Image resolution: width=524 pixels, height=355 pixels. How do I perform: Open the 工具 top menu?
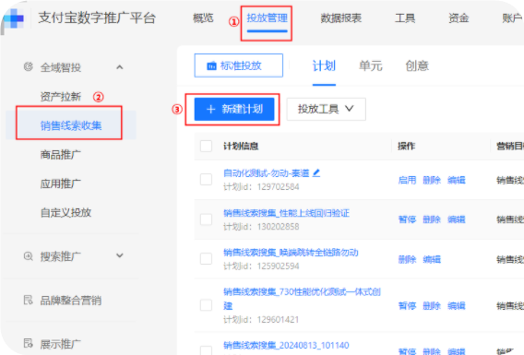point(405,18)
